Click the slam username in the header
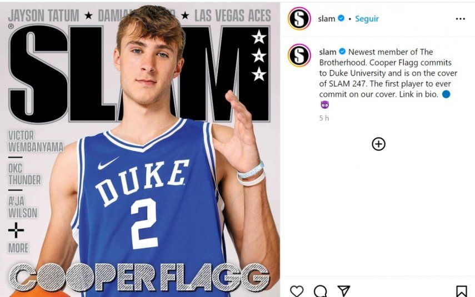The image size is (475, 297). 326,19
